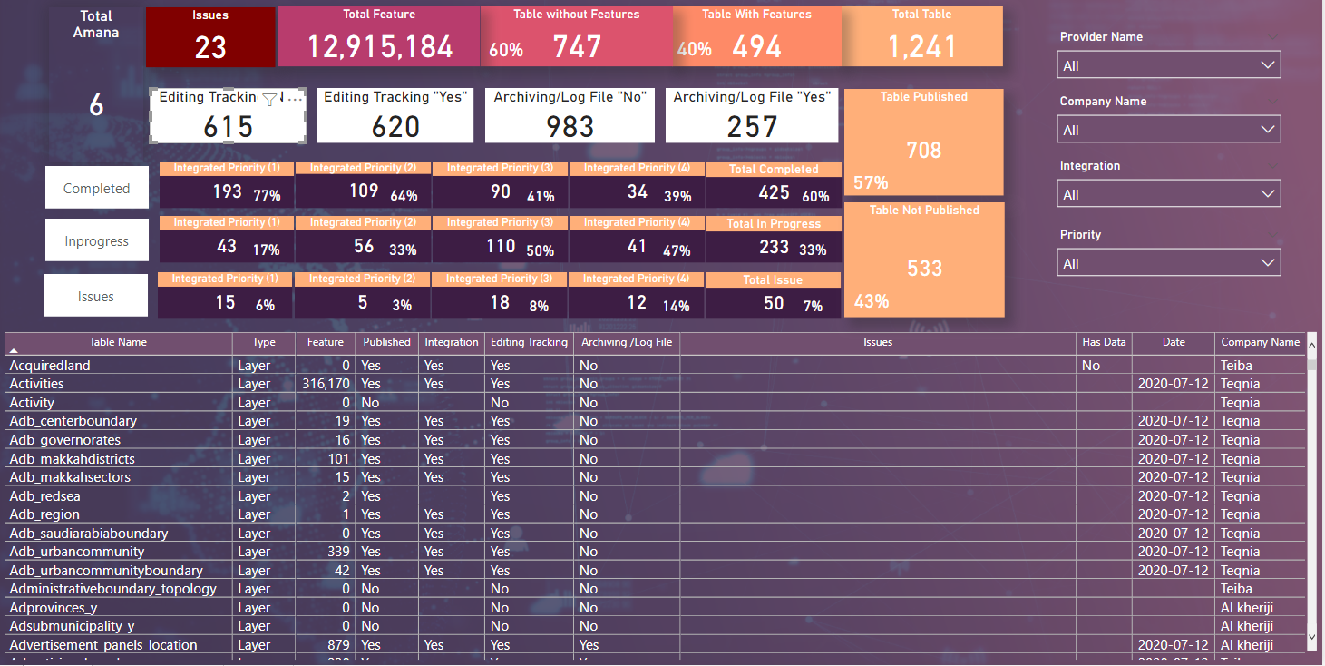Click the Completed button
This screenshot has height=666, width=1325.
click(96, 189)
